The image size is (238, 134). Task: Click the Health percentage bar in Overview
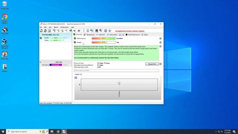(x=103, y=42)
